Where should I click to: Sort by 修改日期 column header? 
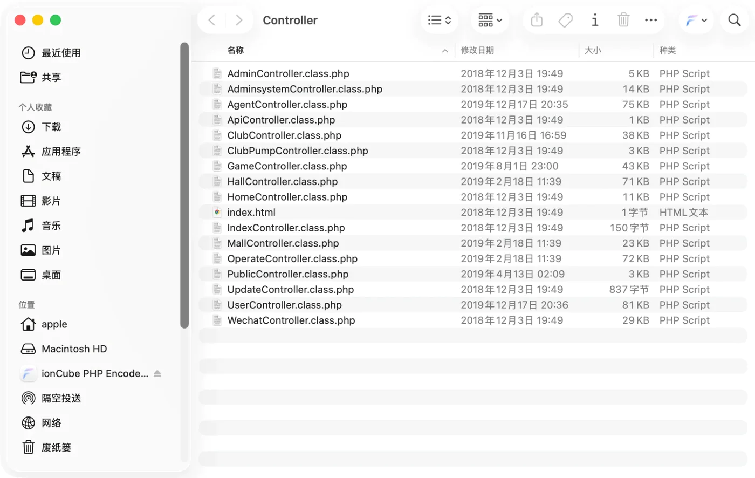click(x=477, y=50)
